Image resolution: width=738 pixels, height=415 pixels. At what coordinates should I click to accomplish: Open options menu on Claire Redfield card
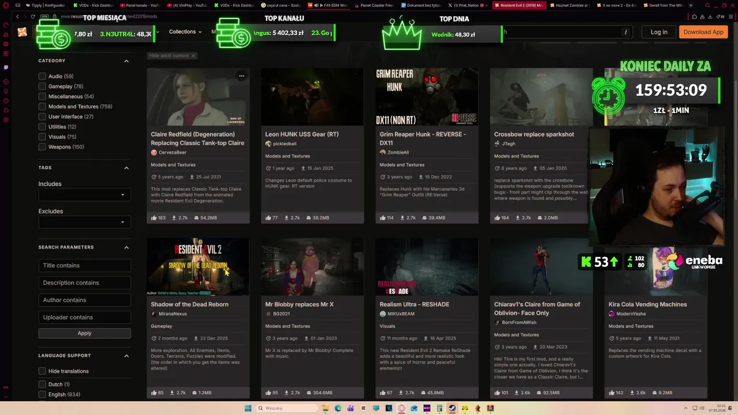[242, 76]
